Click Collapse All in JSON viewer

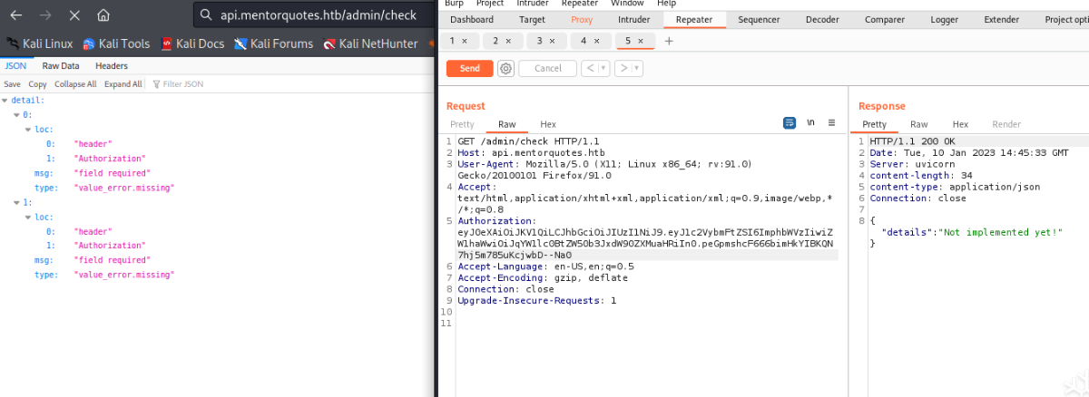[x=75, y=84]
